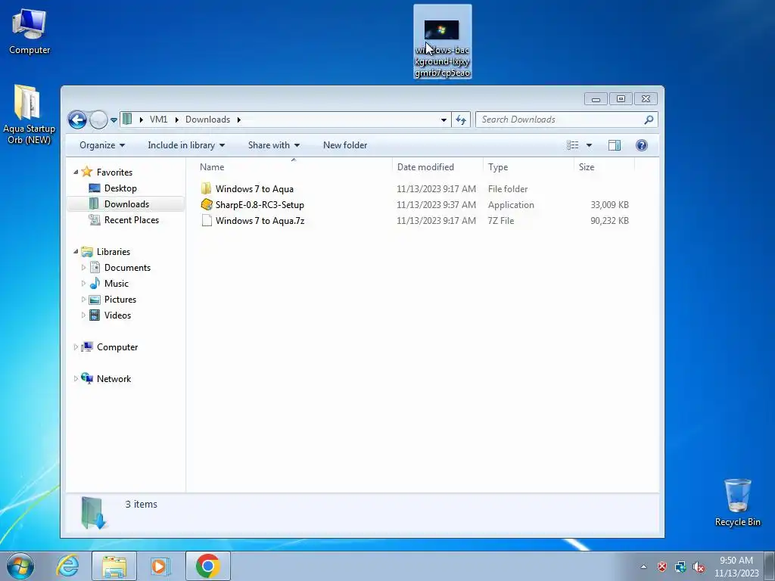
Task: Open the arrow after VM1 in path
Action: (176, 120)
